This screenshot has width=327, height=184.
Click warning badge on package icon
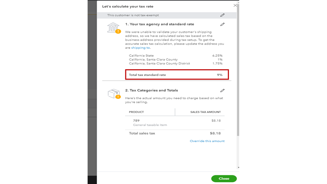click(x=118, y=97)
